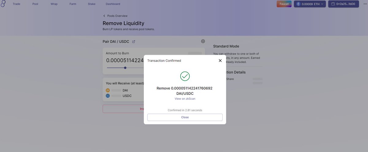The width and height of the screenshot is (368, 152).
Task: Click the burn amount slider handle
Action: (x=125, y=68)
